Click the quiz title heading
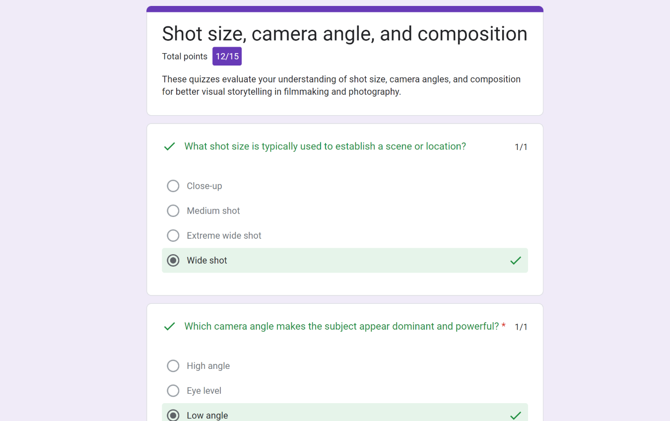 [x=344, y=34]
